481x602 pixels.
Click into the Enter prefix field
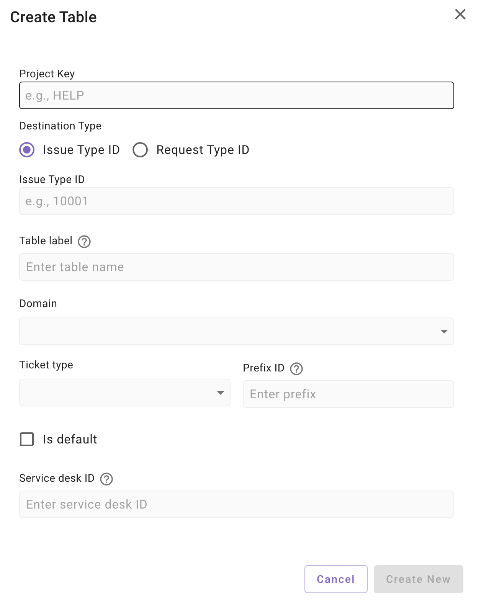coord(348,394)
